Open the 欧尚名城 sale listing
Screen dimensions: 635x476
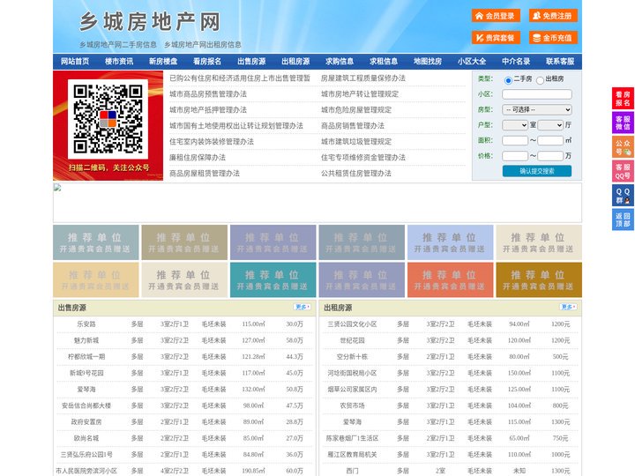click(x=86, y=438)
